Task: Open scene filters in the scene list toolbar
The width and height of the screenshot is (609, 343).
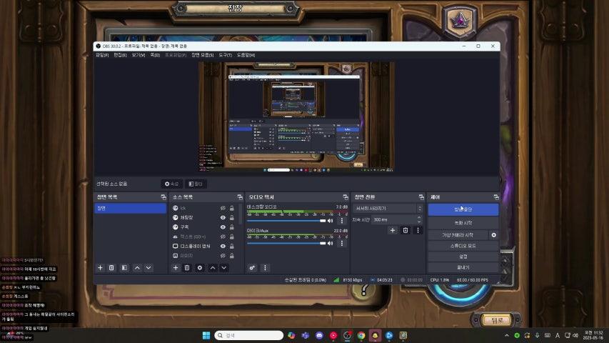Action: pos(124,268)
